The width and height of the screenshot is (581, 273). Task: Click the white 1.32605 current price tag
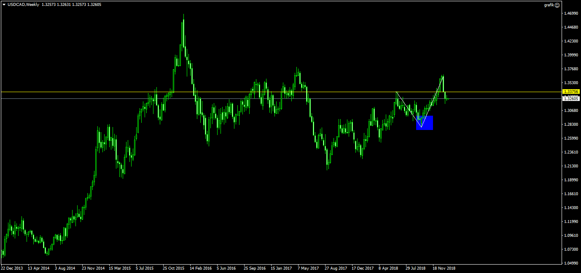[571, 99]
